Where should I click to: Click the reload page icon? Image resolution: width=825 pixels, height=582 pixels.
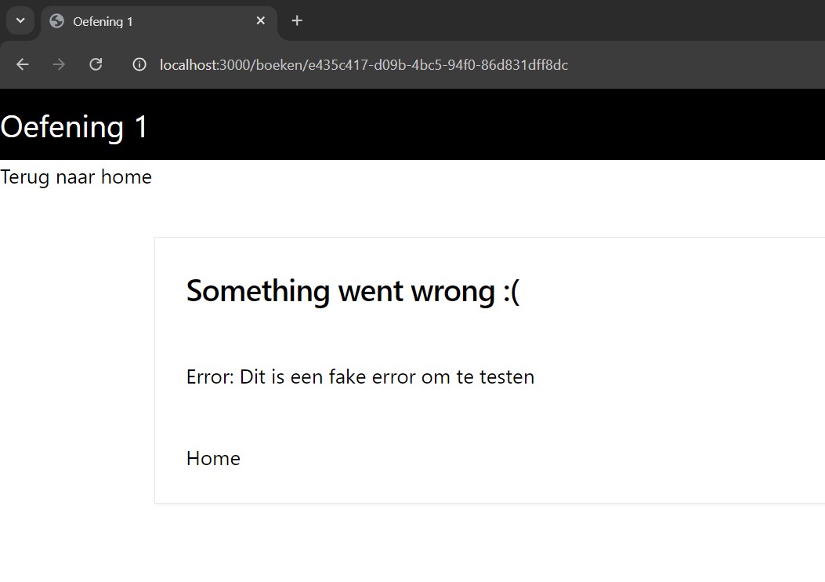click(96, 64)
